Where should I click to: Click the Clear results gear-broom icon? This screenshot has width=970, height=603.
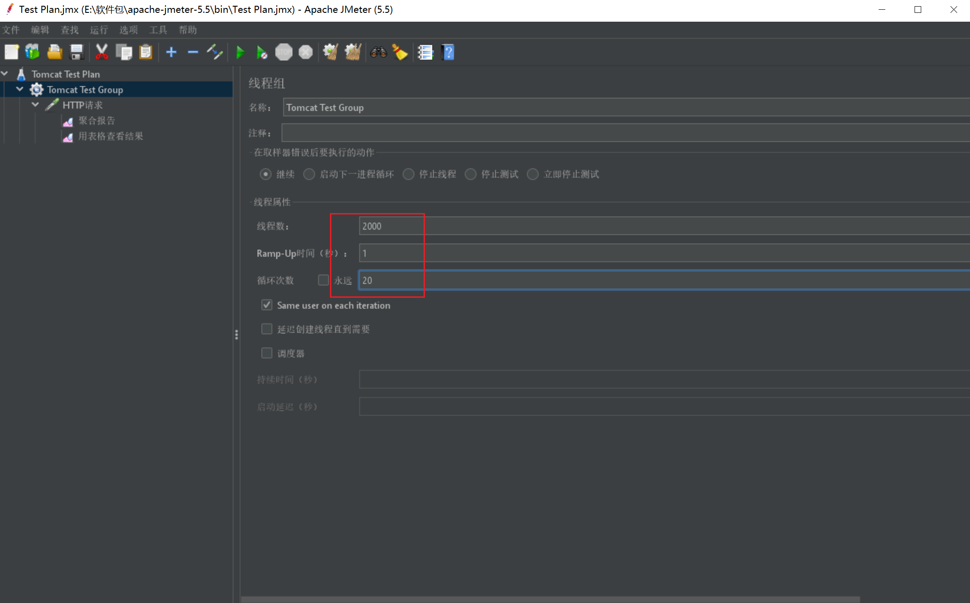[330, 52]
